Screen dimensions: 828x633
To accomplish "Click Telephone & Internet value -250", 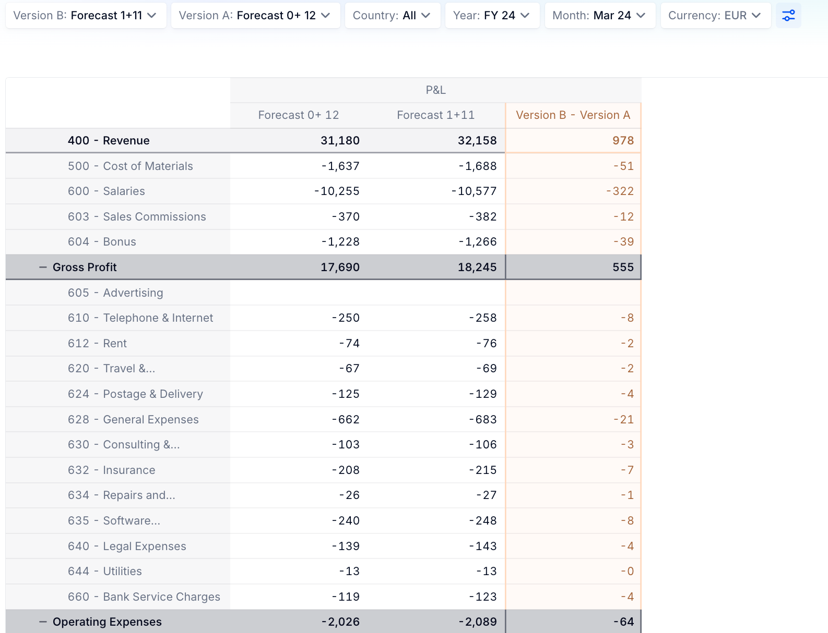I will tap(346, 318).
